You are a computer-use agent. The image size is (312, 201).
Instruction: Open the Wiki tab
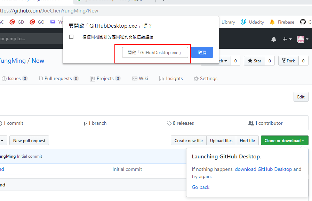140,79
